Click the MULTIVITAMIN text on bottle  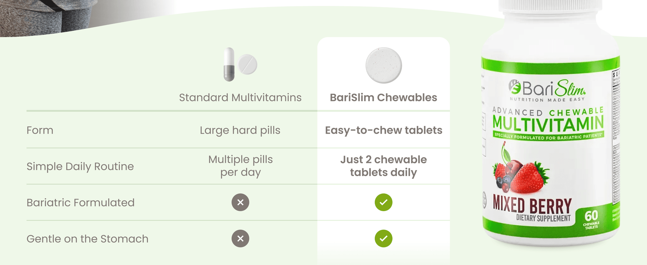tap(548, 124)
